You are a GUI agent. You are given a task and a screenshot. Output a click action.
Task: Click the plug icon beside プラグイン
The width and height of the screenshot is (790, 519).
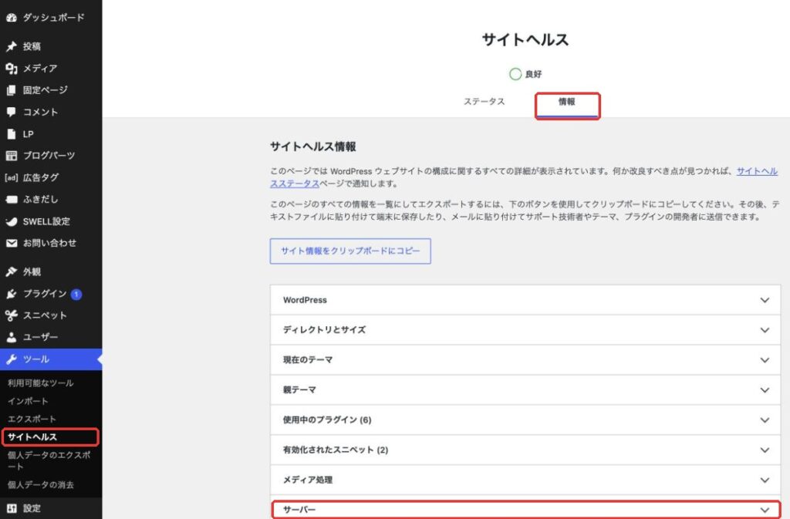pos(11,294)
